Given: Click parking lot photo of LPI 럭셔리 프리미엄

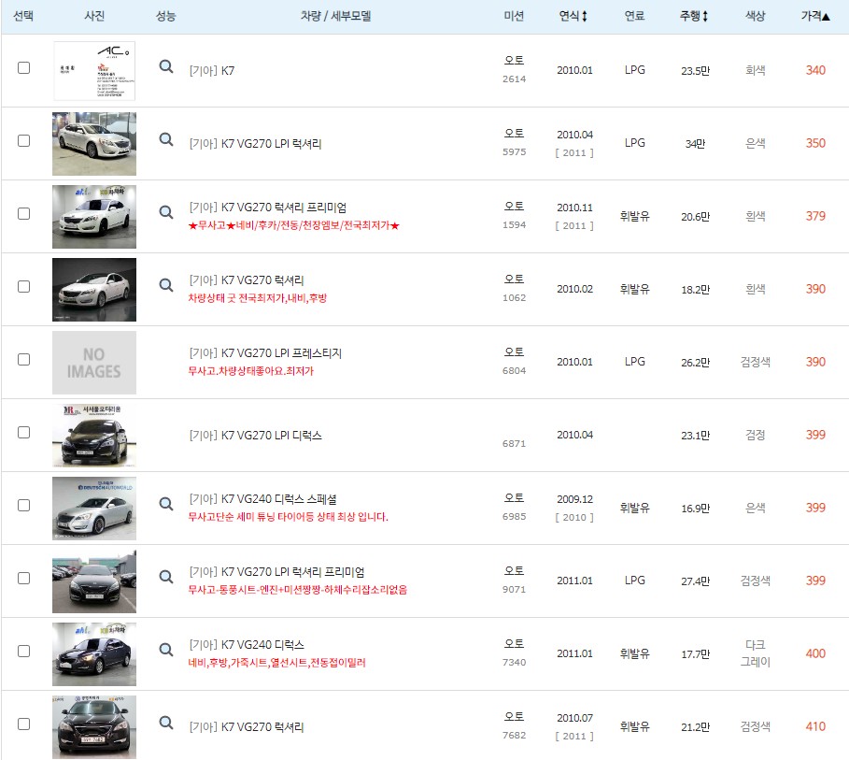Looking at the screenshot, I should click(94, 581).
